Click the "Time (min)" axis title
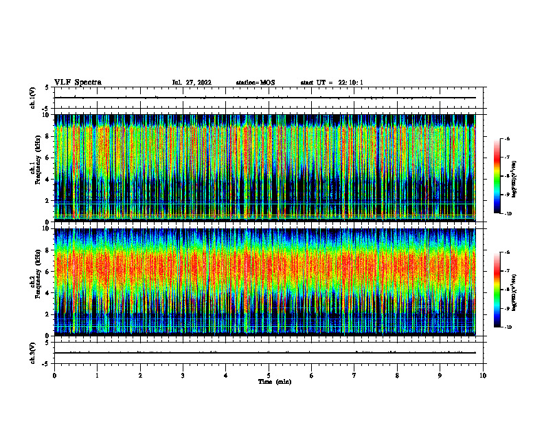The height and width of the screenshot is (421, 544). click(x=275, y=382)
